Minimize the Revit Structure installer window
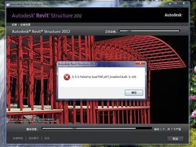 [x=170, y=4]
